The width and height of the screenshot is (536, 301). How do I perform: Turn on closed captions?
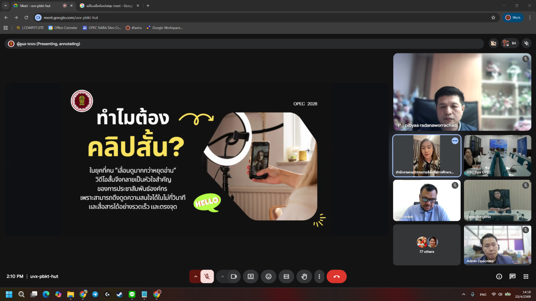tap(286, 276)
